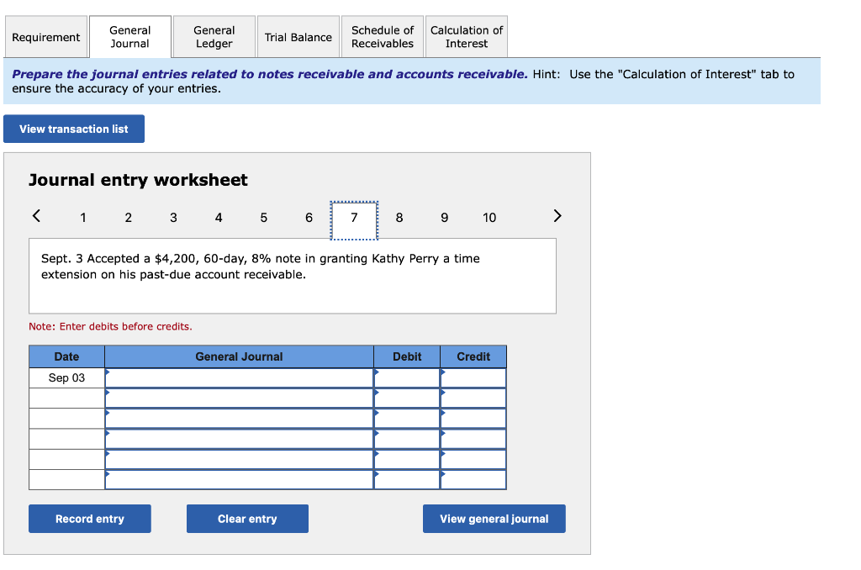861x570 pixels.
Task: Click the General Journal column header
Action: [240, 356]
